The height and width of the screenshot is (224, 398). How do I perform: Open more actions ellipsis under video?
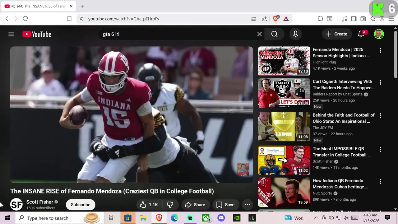(248, 205)
